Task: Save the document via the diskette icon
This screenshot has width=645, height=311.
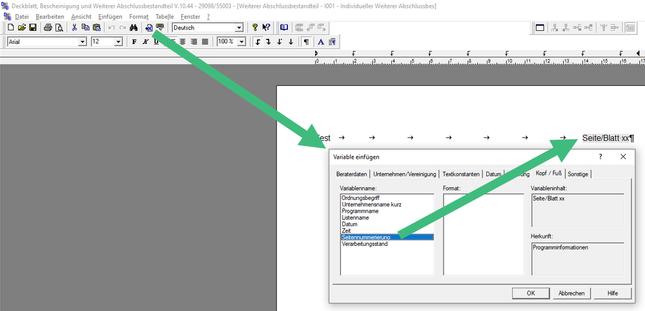Action: (x=32, y=28)
